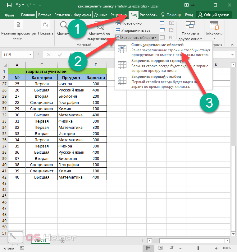The image size is (237, 252).
Task: Click Масштаб по выделенному button
Action: (99, 30)
